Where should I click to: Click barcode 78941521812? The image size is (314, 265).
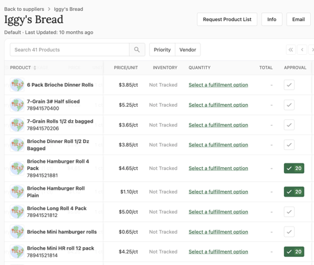pos(42,215)
